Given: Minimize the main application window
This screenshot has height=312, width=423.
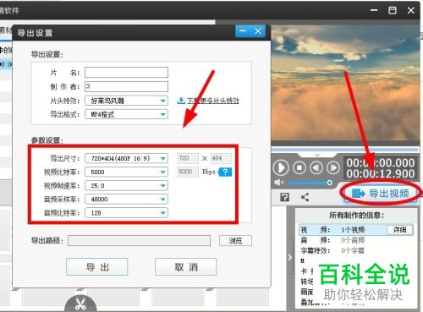Looking at the screenshot, I should pyautogui.click(x=374, y=10).
